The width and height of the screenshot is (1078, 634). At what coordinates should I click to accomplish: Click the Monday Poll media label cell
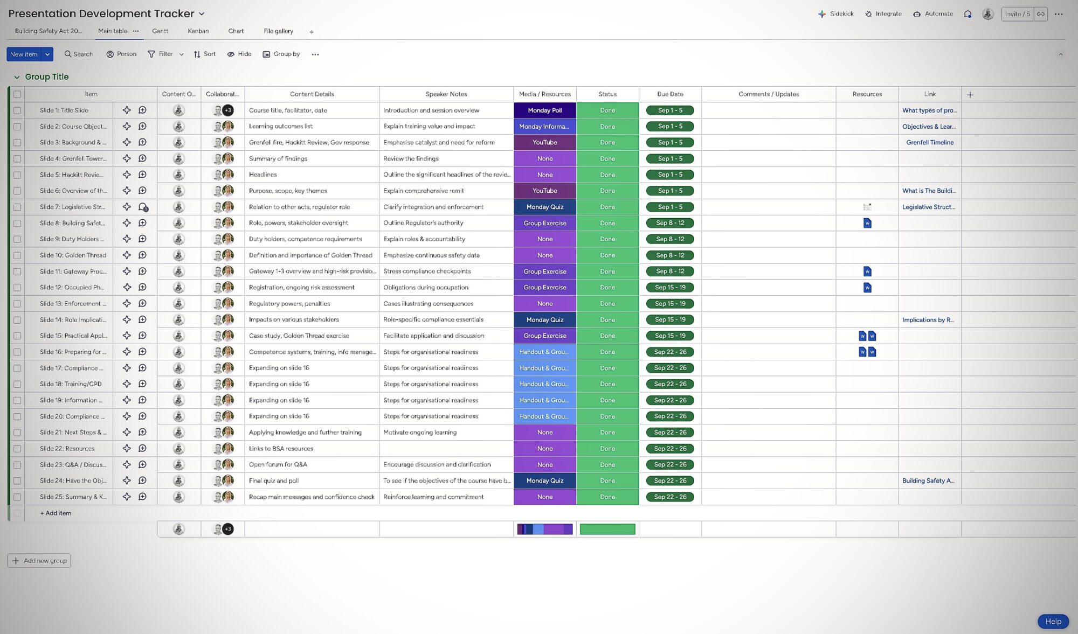[544, 110]
